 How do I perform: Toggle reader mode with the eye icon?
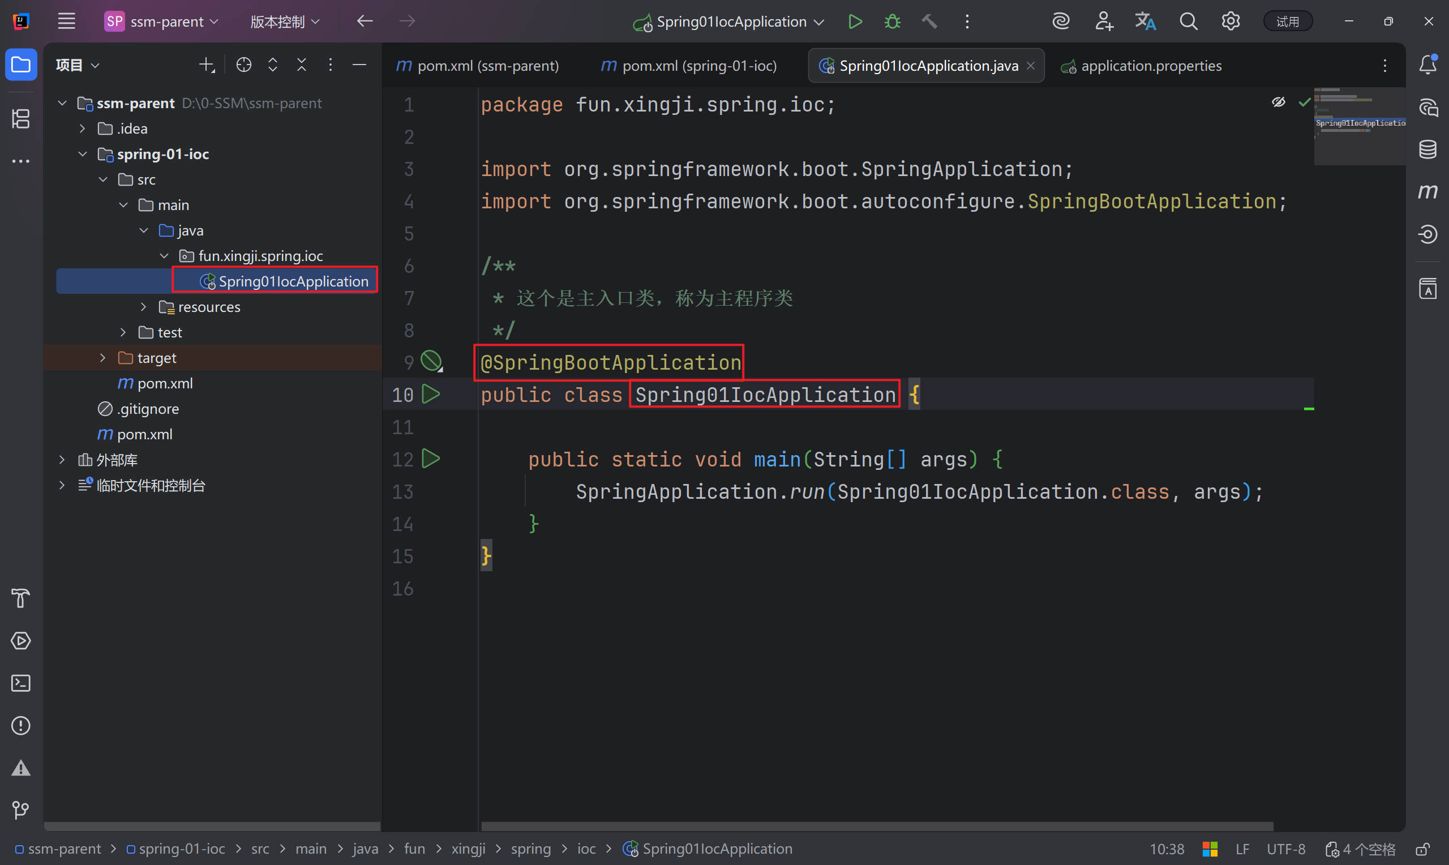tap(1278, 102)
